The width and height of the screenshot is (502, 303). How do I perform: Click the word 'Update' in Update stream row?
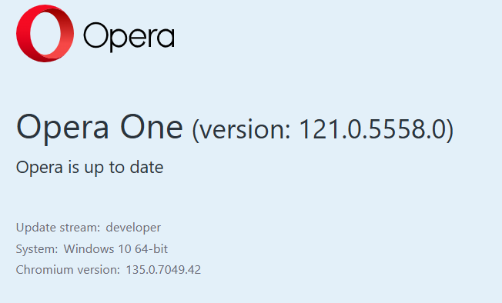(35, 228)
